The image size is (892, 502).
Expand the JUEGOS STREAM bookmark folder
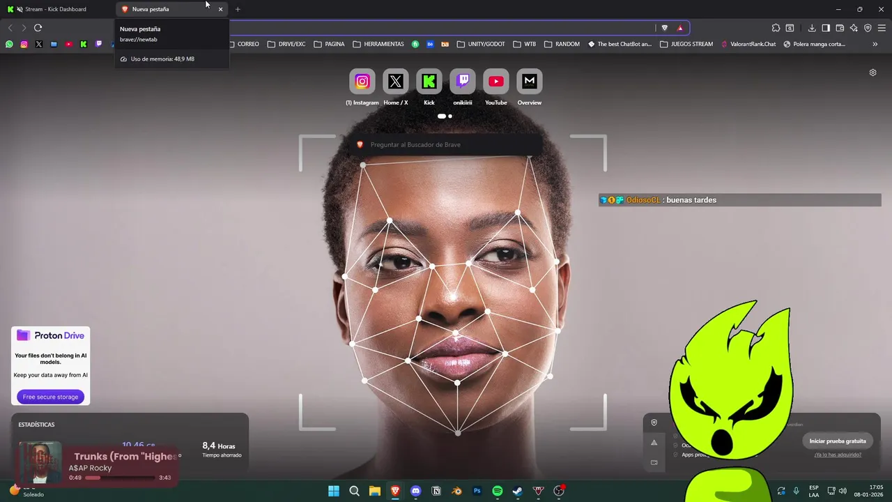pyautogui.click(x=685, y=44)
